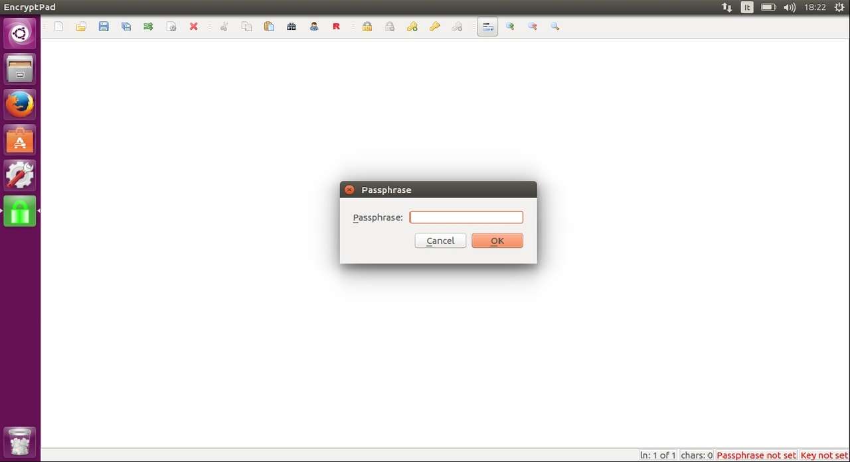The width and height of the screenshot is (850, 462).
Task: Click the grey padlock clear-passphrase icon
Action: point(390,27)
